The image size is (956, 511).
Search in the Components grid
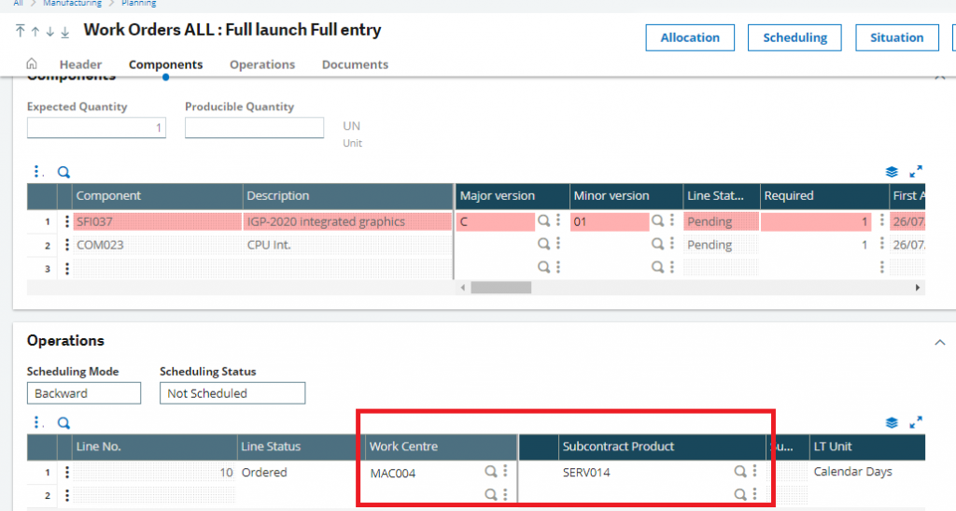[x=63, y=172]
